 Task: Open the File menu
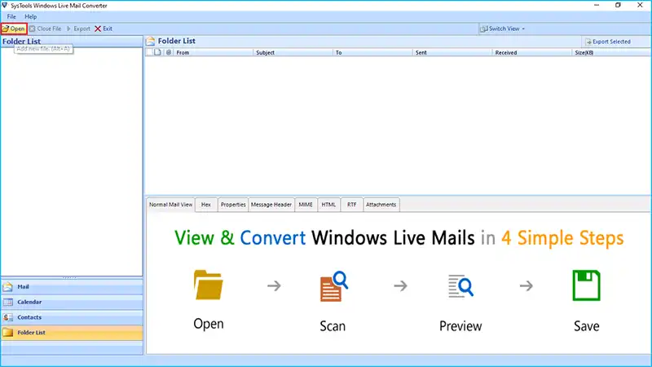tap(11, 16)
